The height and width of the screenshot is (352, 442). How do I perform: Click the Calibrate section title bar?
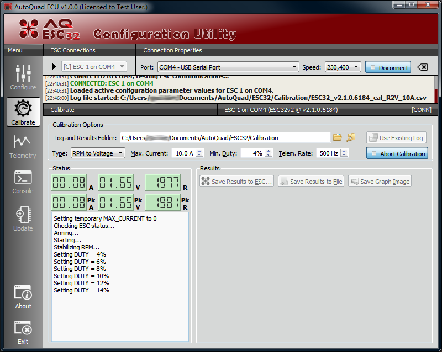coord(130,110)
